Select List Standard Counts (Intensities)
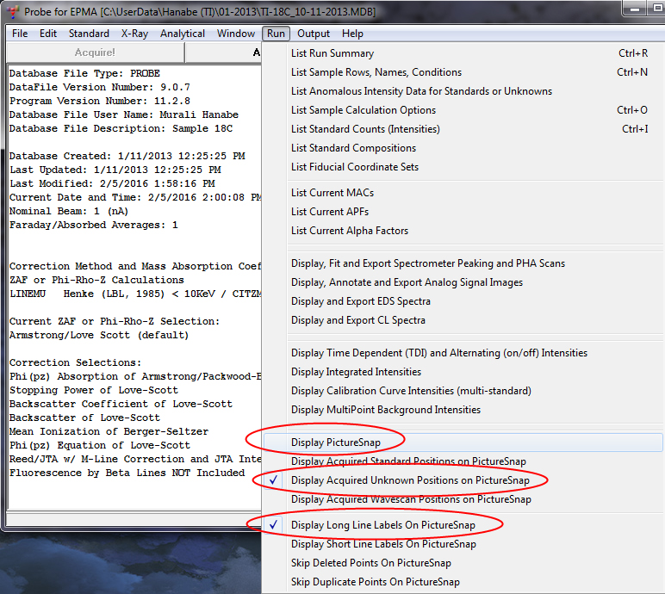This screenshot has width=665, height=594. click(365, 129)
